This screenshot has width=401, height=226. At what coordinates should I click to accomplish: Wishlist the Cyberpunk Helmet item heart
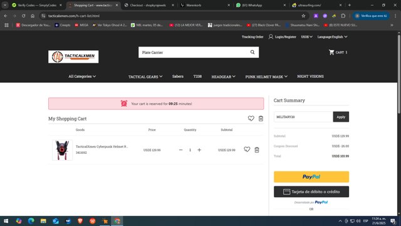point(247,149)
